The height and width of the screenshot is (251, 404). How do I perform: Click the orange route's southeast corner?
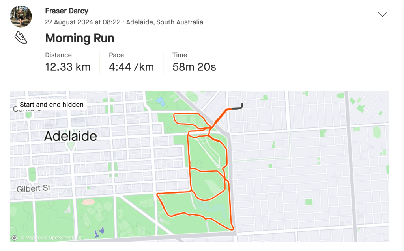coord(233,228)
